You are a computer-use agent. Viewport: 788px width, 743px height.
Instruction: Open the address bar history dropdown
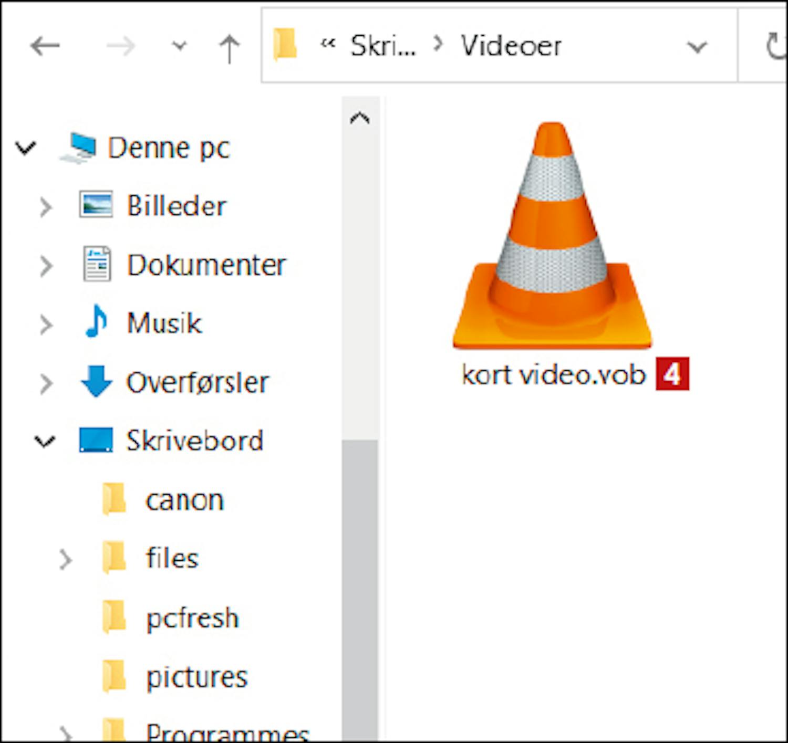click(697, 48)
